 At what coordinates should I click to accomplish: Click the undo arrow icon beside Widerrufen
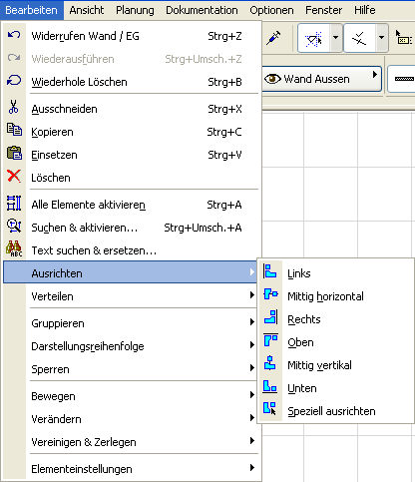click(x=14, y=35)
